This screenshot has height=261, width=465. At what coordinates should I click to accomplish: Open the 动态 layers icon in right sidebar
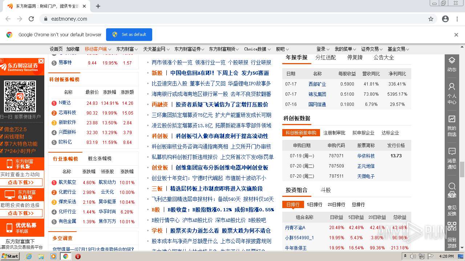452,60
